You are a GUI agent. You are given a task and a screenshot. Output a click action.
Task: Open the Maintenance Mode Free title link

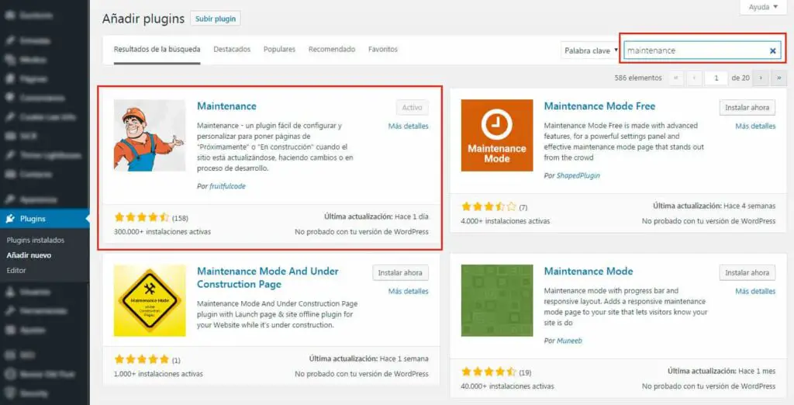tap(599, 106)
